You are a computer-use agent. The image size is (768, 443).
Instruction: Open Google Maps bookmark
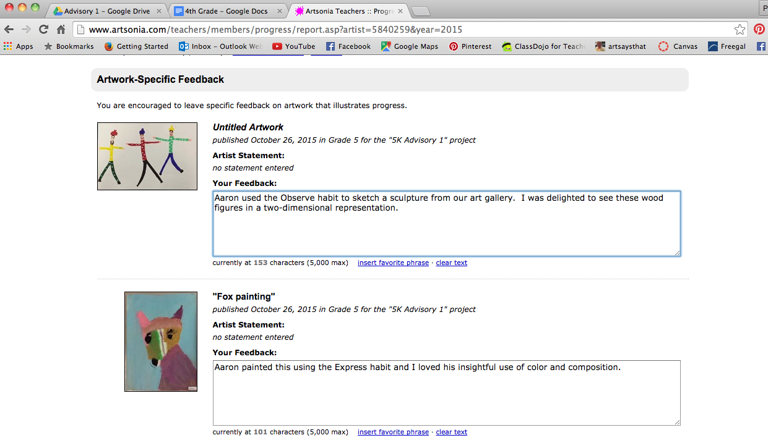[x=410, y=46]
